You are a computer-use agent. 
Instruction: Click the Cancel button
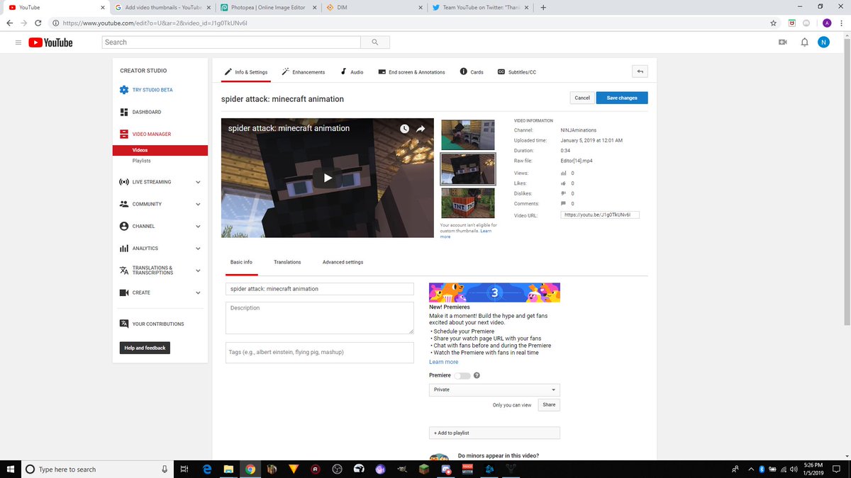582,98
